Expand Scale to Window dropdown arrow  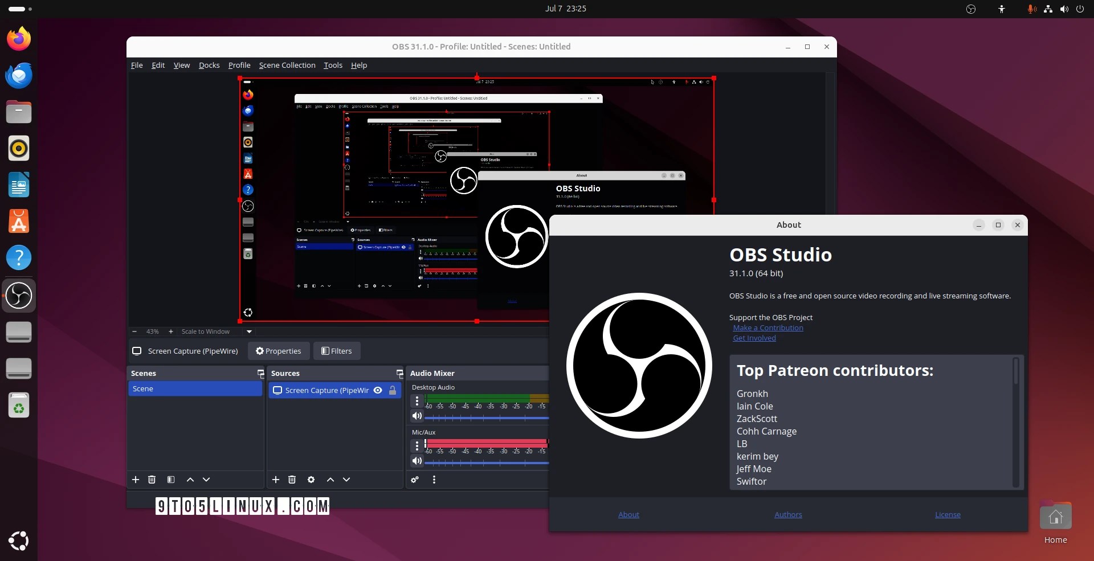[x=249, y=331]
